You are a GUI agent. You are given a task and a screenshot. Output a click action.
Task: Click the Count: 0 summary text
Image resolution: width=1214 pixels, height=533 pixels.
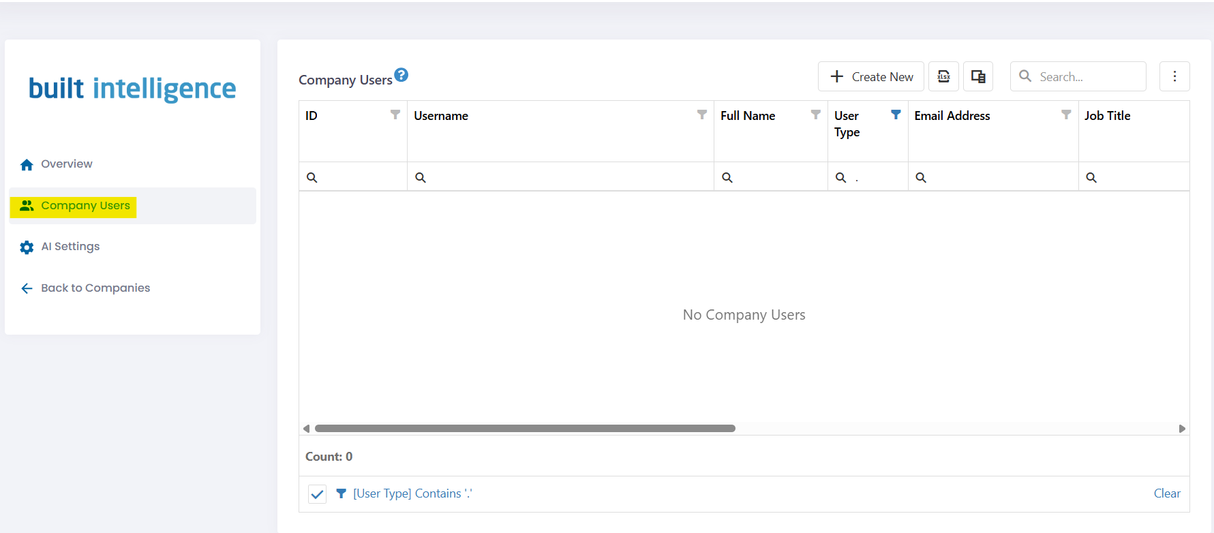329,457
